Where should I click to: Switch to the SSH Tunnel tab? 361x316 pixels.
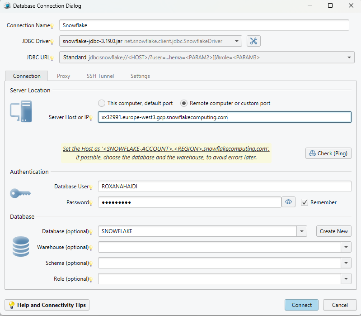(100, 76)
